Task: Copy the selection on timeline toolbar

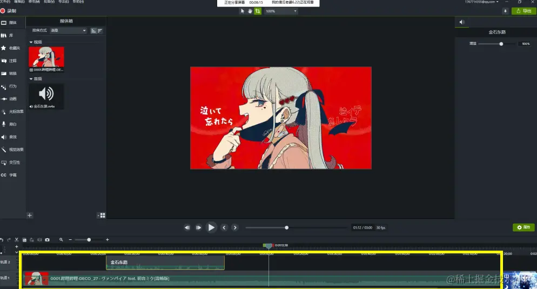Action: tap(24, 240)
